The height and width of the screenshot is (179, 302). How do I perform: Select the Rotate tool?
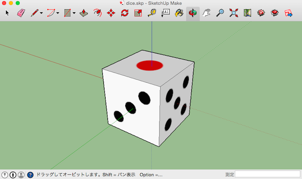125,13
